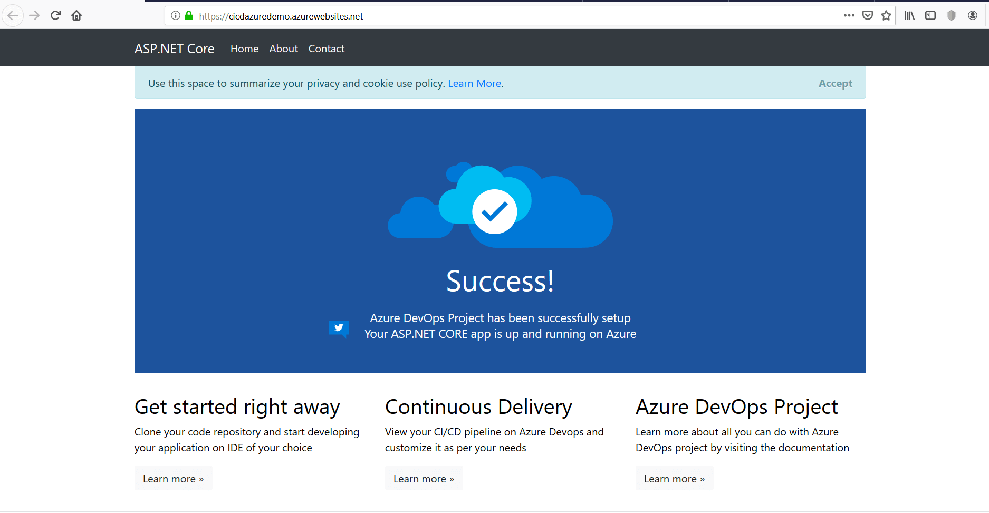Follow the privacy policy Learn More link
This screenshot has height=513, width=989.
click(x=475, y=83)
